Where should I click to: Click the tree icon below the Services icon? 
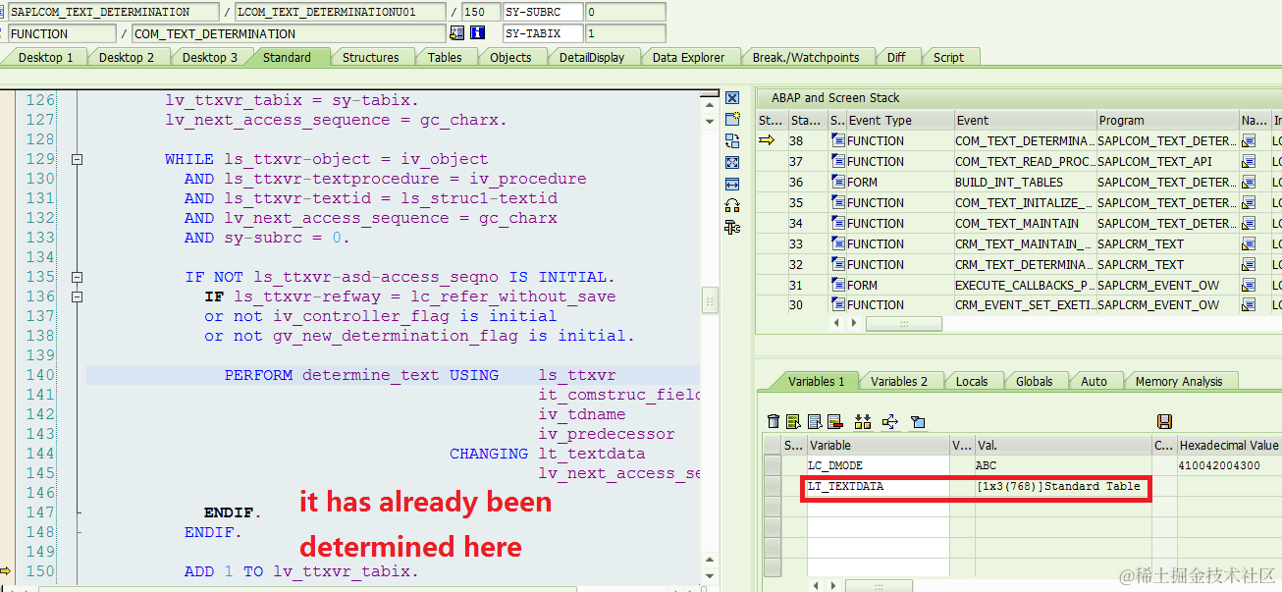click(732, 227)
